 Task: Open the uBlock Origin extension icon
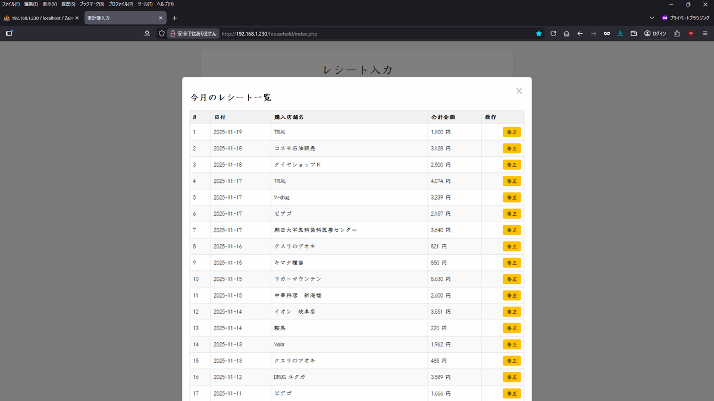coord(691,34)
